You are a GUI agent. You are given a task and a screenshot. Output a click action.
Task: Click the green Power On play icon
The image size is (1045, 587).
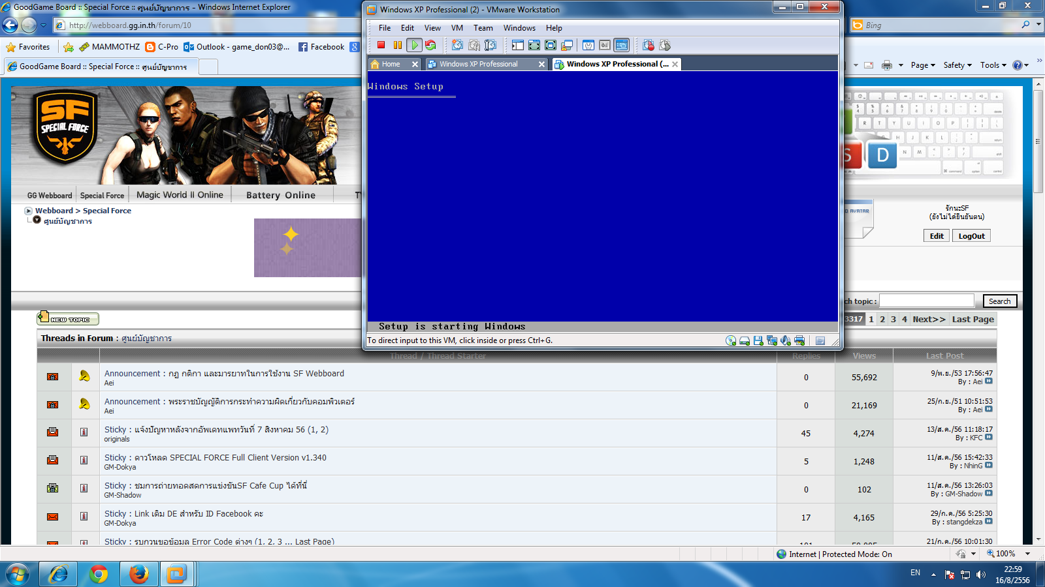pos(414,45)
